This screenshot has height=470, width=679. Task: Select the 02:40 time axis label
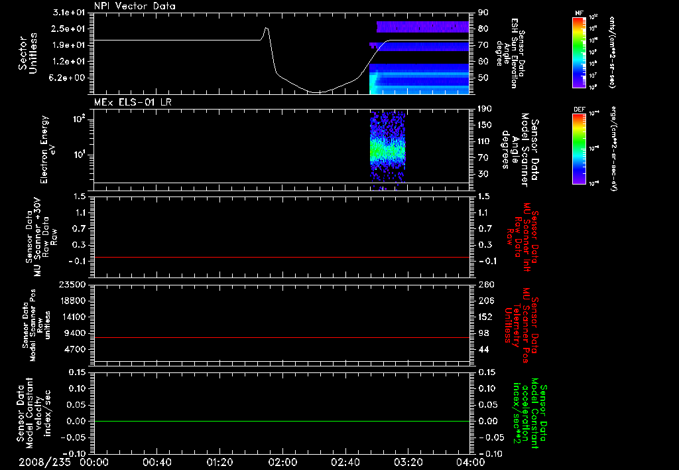point(345,462)
